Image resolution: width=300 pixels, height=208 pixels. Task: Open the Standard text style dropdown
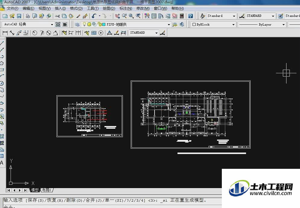tap(234, 16)
